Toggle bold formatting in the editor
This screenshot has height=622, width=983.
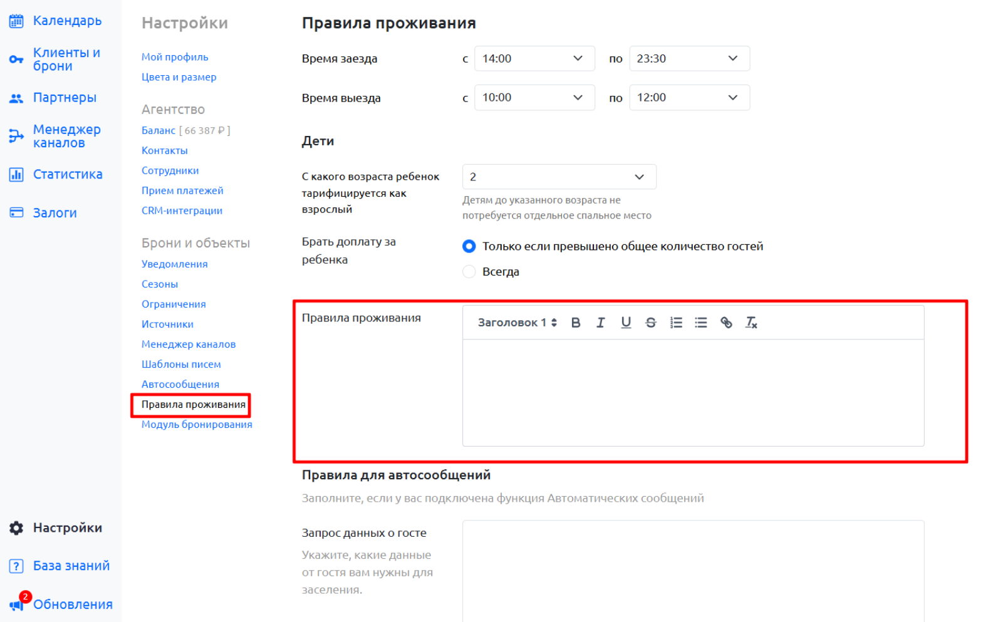click(x=576, y=323)
